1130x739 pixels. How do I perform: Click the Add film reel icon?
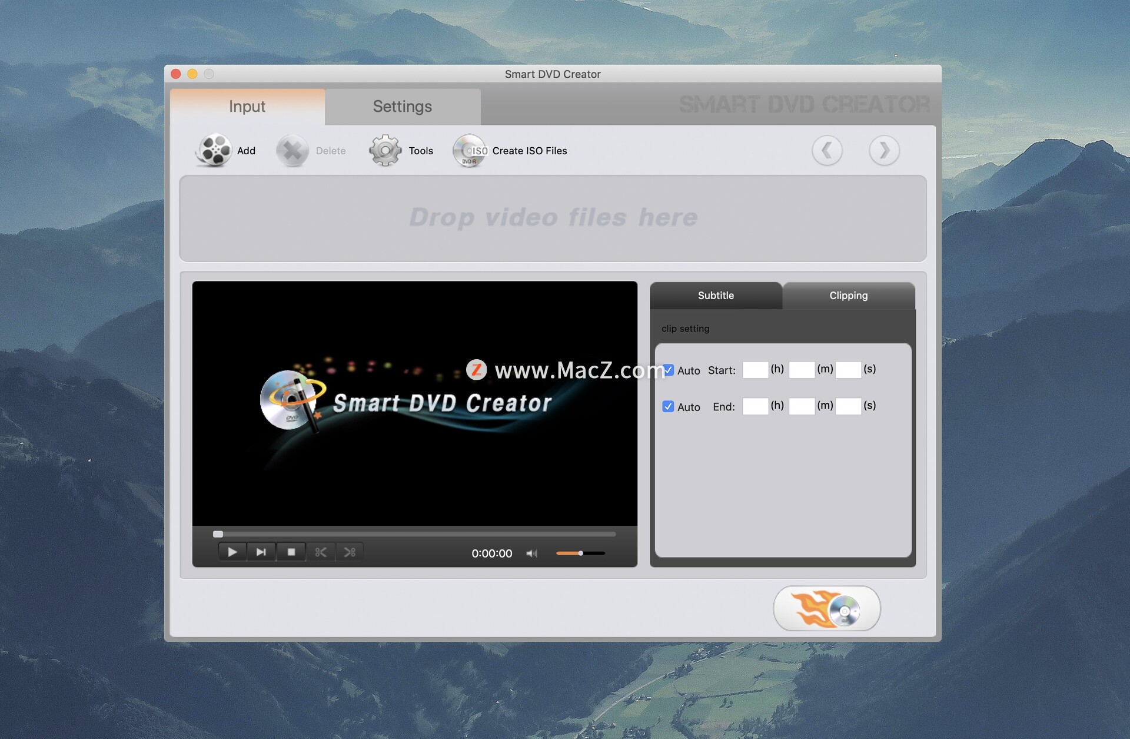tap(214, 151)
